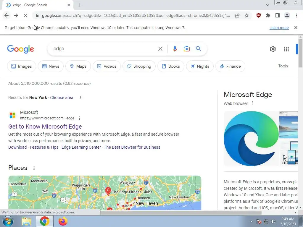Switch to the Books results tab

(x=171, y=66)
